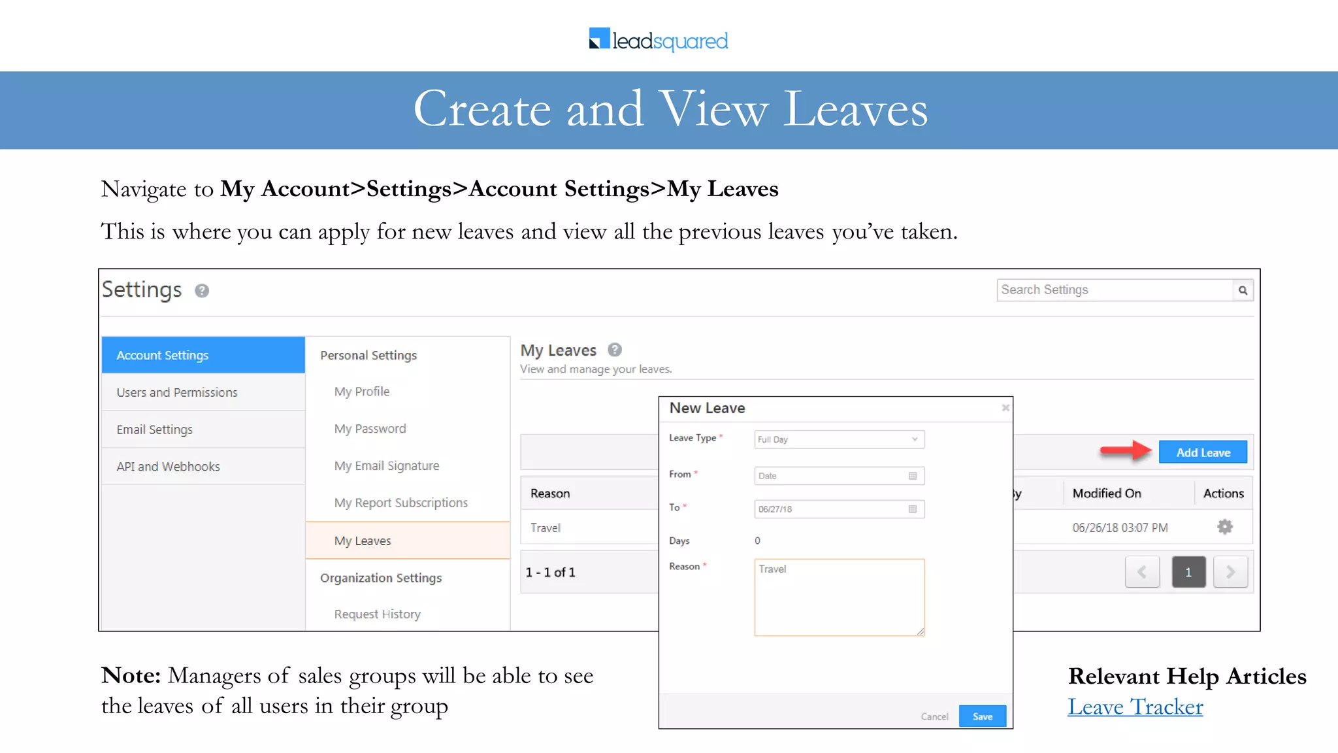Click the 06/26/18 03:07 PM cell

click(x=1120, y=527)
